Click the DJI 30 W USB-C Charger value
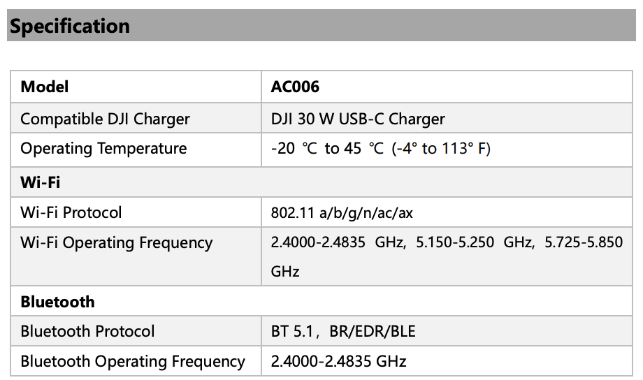 click(x=358, y=119)
